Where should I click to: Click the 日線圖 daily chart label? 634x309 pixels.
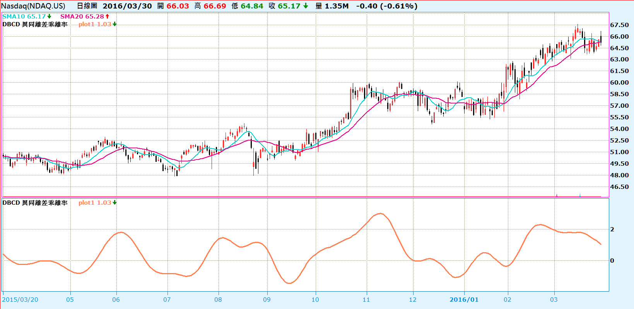point(87,6)
